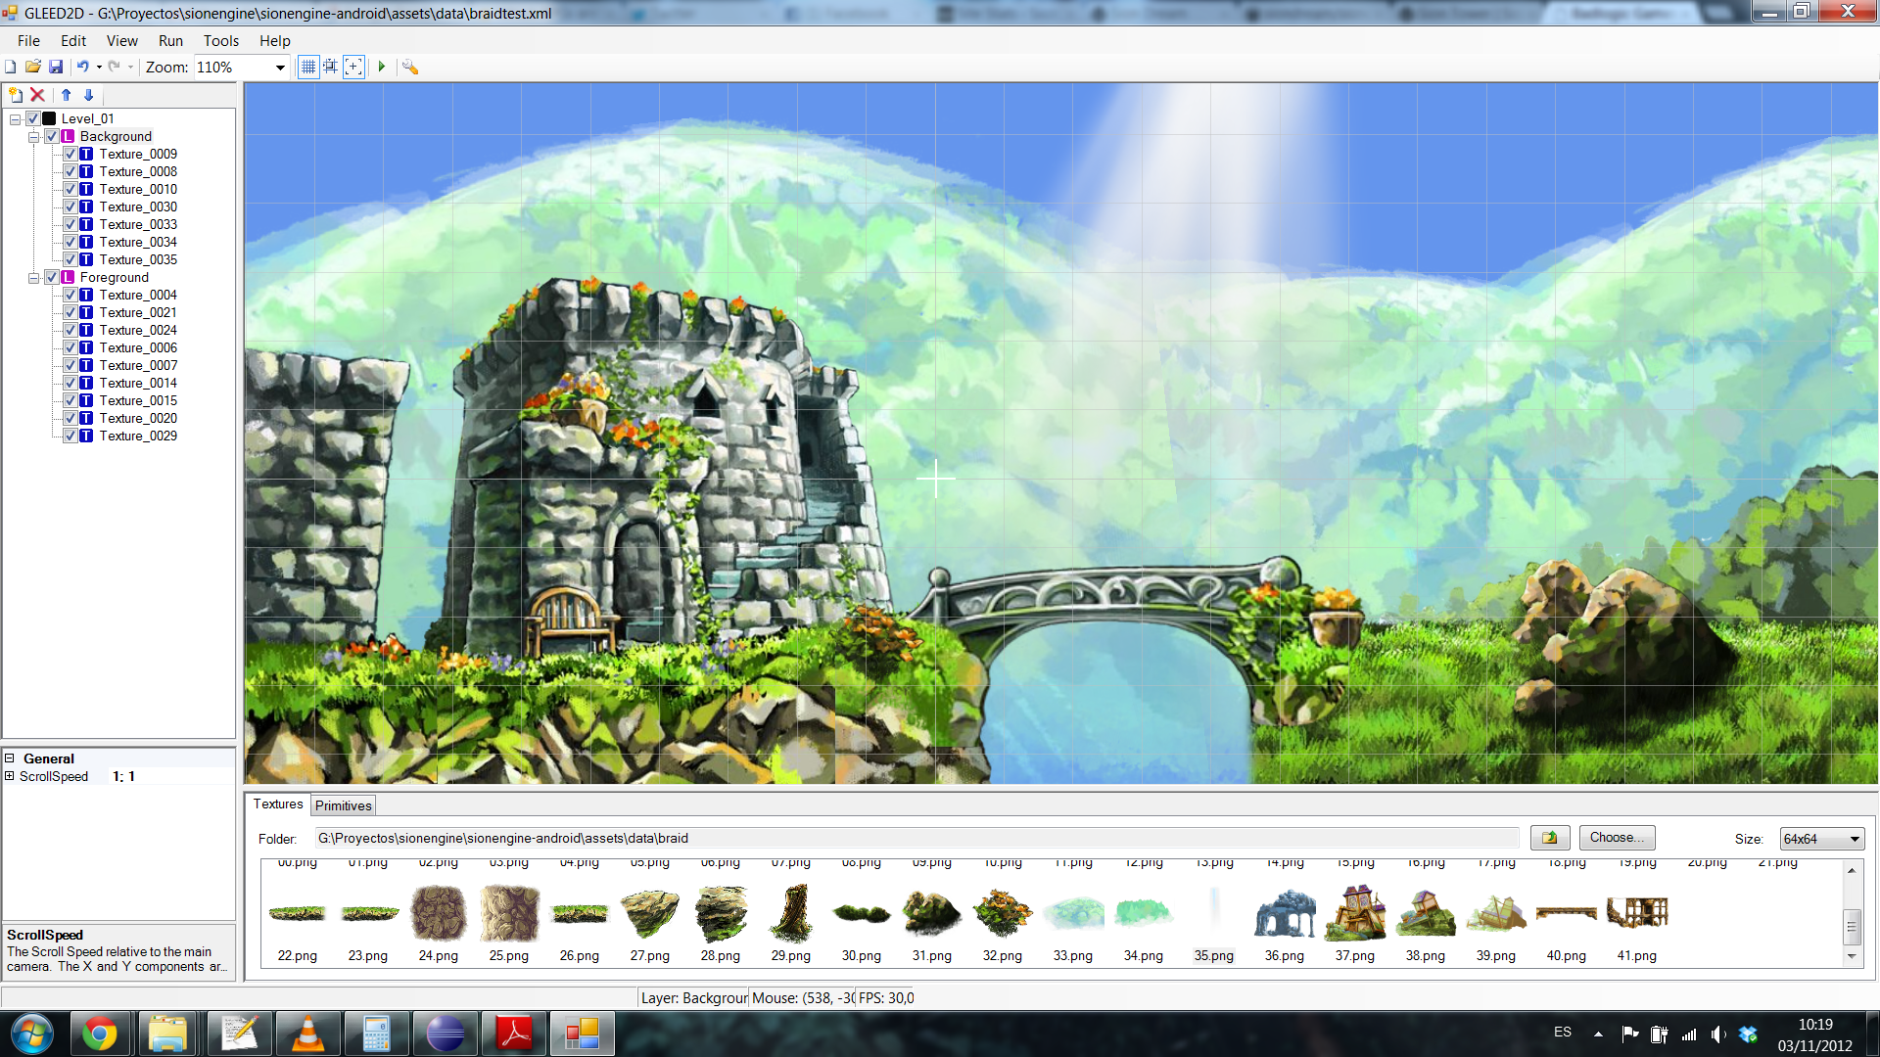This screenshot has height=1057, width=1880.
Task: Uncheck Texture_0014 visibility
Action: click(x=70, y=383)
